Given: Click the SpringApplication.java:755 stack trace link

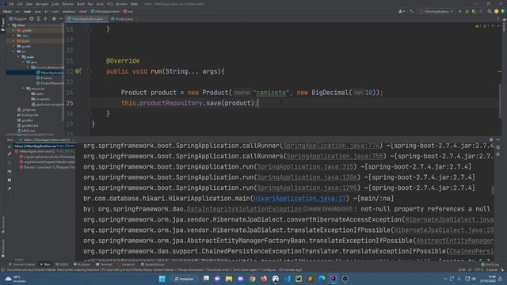Looking at the screenshot, I should [334, 157].
